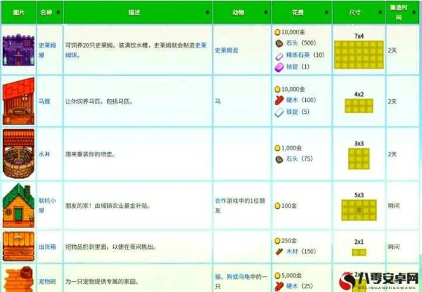422x292 pixels.
Task: Click the 瞬间 build time in 出货箱 row
Action: click(x=394, y=247)
